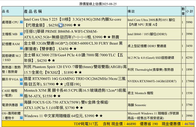Click the quantity 1 in the 處理器 CPU row
Viewport: 196px width, 127px height.
tap(182, 22)
